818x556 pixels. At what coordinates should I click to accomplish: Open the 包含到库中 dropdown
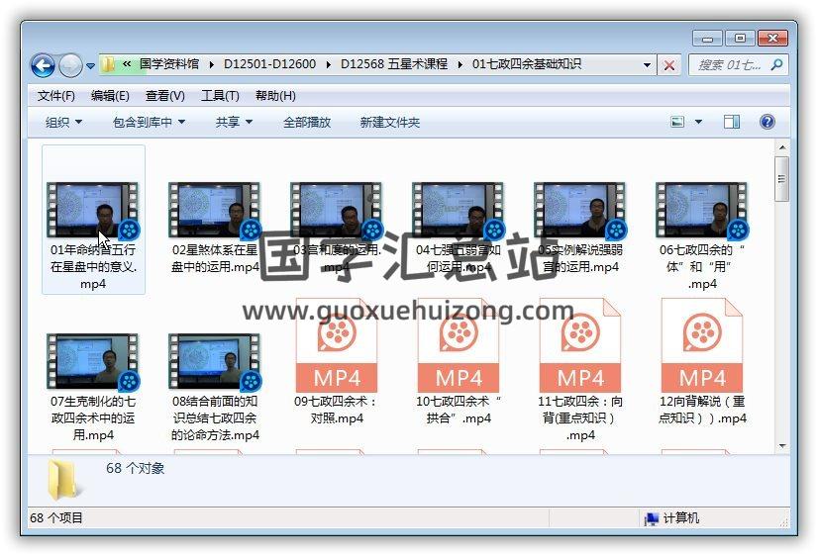[150, 122]
